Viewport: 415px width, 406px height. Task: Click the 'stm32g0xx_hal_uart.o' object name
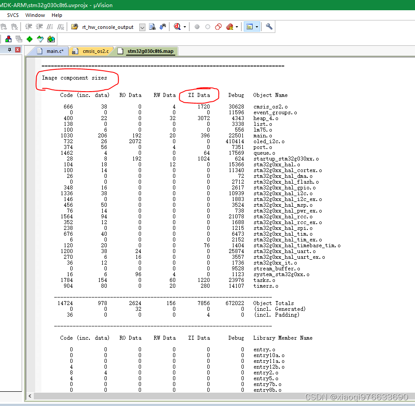click(x=285, y=251)
